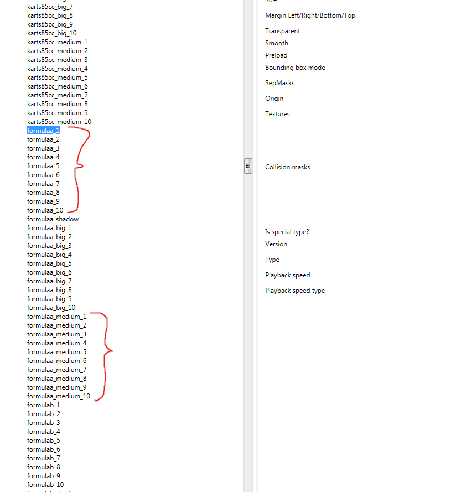Select formulab_5 item

click(x=44, y=441)
